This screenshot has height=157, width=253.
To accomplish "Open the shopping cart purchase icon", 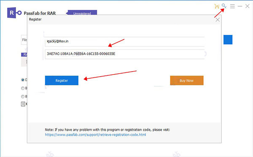I will click(x=217, y=6).
